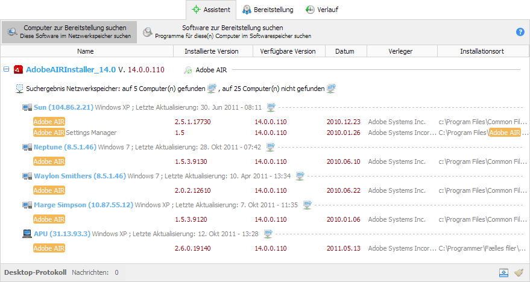530x282 pixels.
Task: Click the computers-not-found icon in search result line
Action: 331,89
